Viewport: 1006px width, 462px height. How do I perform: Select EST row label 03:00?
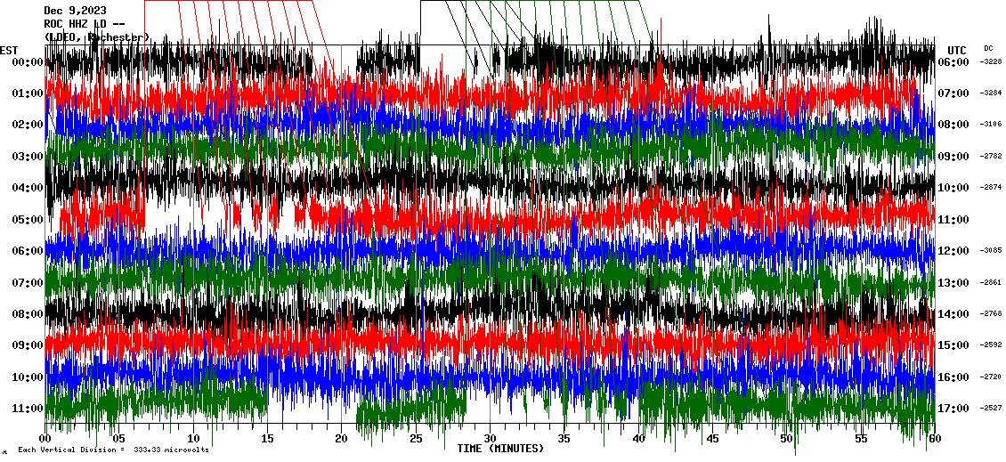point(27,157)
